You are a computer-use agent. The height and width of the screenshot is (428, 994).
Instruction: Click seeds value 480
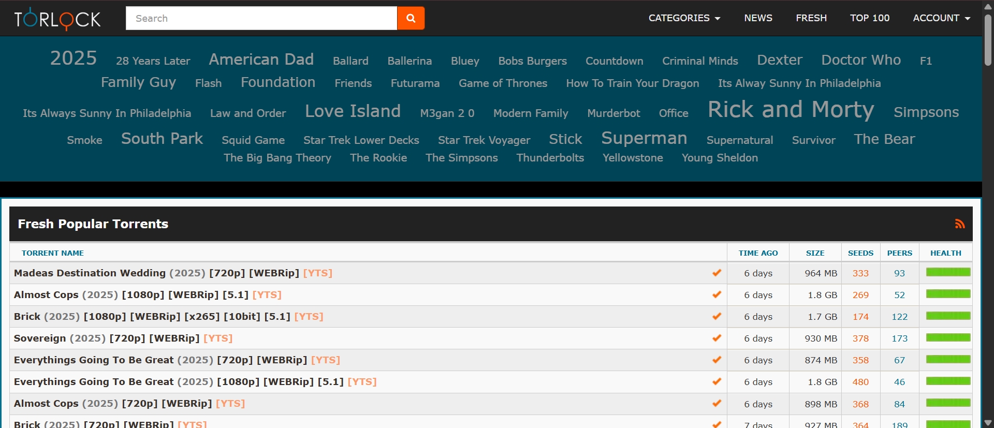[x=860, y=382]
